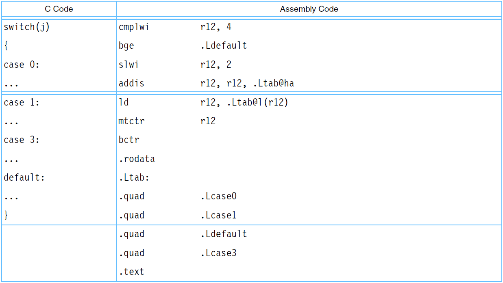Click the .text directive

(x=131, y=272)
